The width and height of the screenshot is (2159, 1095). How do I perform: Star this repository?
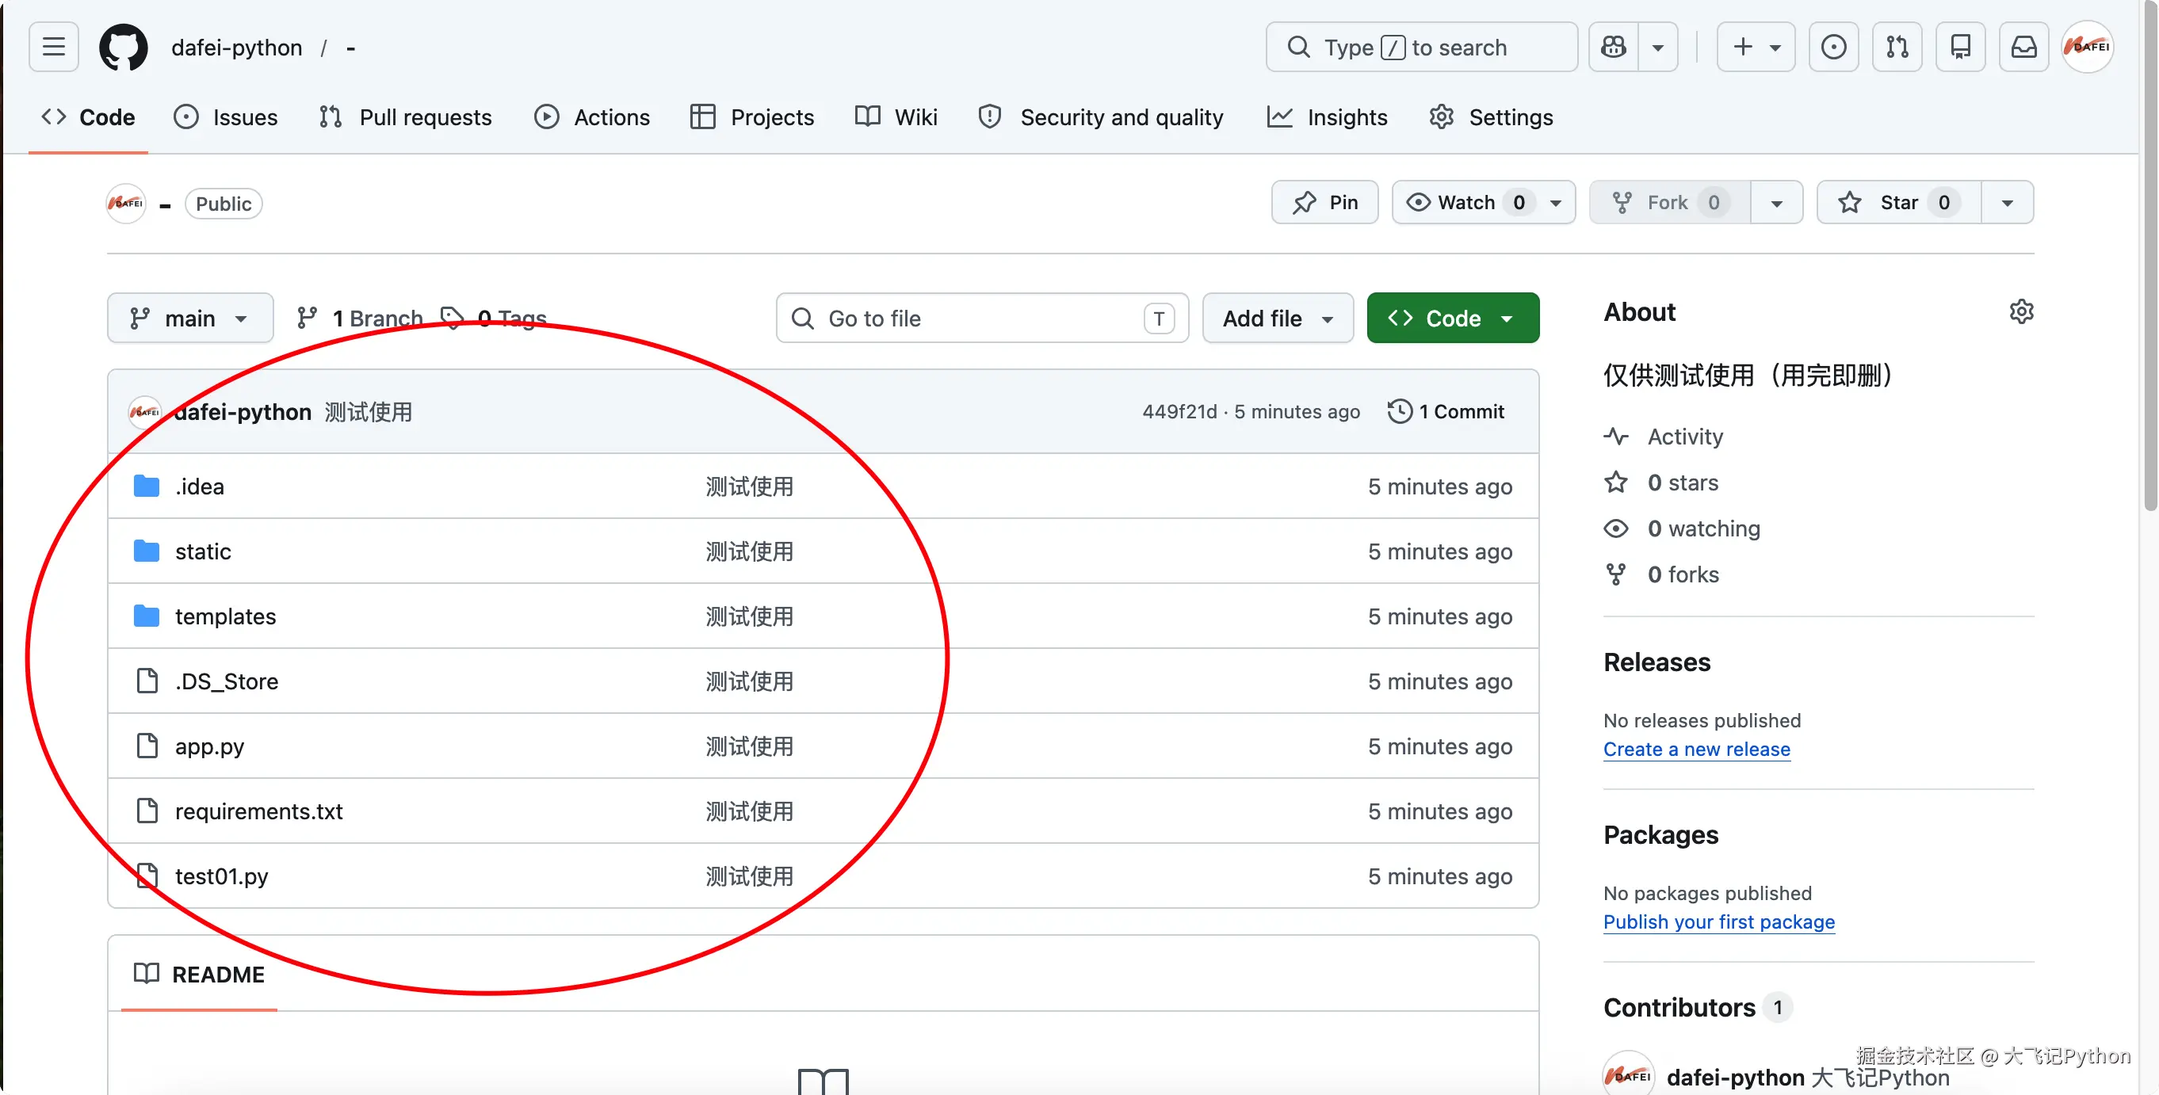coord(1898,202)
